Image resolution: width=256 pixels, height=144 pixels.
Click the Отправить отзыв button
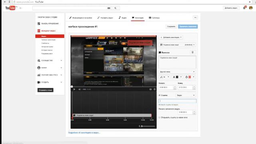45,90
